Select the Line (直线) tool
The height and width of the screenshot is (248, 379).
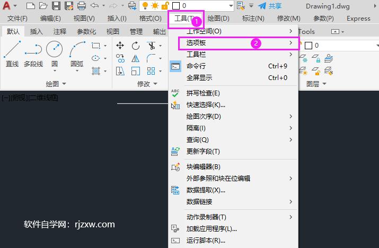coord(12,55)
